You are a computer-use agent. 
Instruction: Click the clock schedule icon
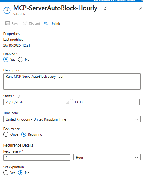tap(7, 10)
